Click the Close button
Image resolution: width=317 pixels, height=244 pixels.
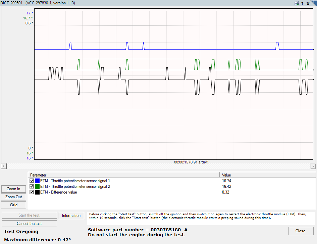(301, 231)
